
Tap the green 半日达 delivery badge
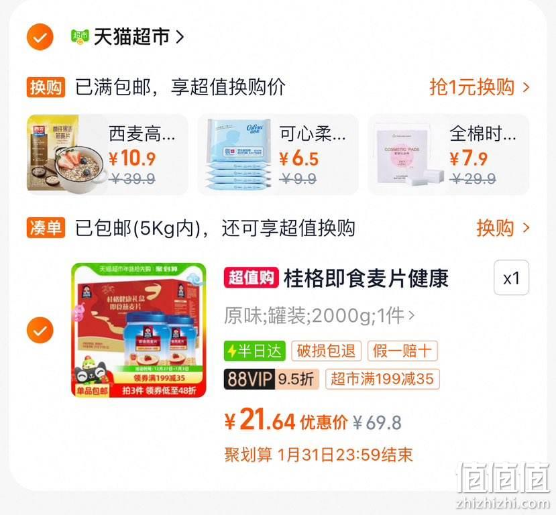(x=255, y=351)
